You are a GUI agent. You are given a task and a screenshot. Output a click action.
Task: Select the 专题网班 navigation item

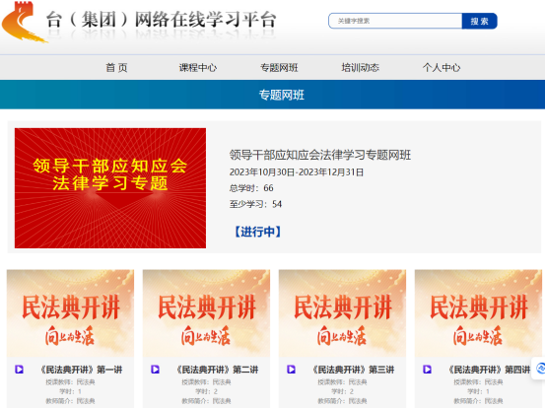pyautogui.click(x=279, y=68)
